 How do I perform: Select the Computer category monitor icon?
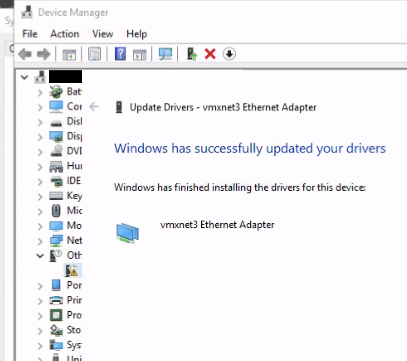pos(56,107)
